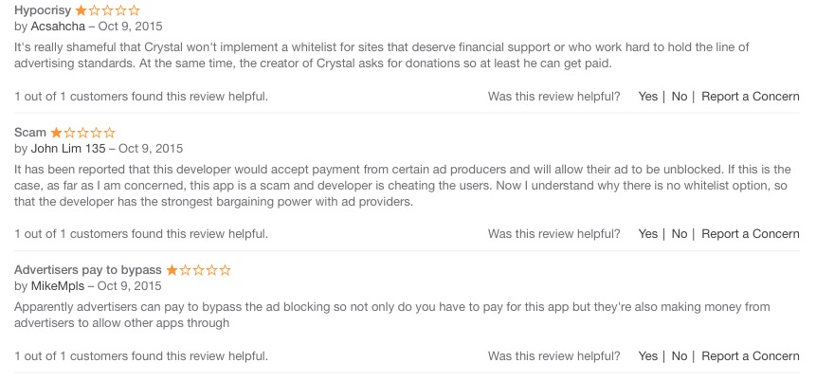Vote Yes on MikeMpls's review

648,356
